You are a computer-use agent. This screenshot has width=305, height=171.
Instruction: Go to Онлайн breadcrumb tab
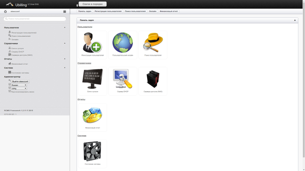pyautogui.click(x=152, y=11)
